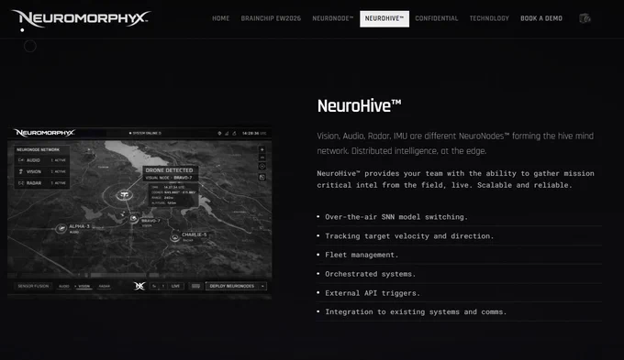
Task: Open the map layers icon below recenter
Action: pyautogui.click(x=262, y=177)
